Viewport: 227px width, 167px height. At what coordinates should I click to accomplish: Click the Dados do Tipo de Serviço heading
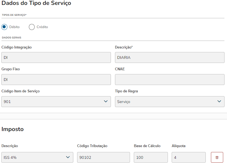(36, 3)
